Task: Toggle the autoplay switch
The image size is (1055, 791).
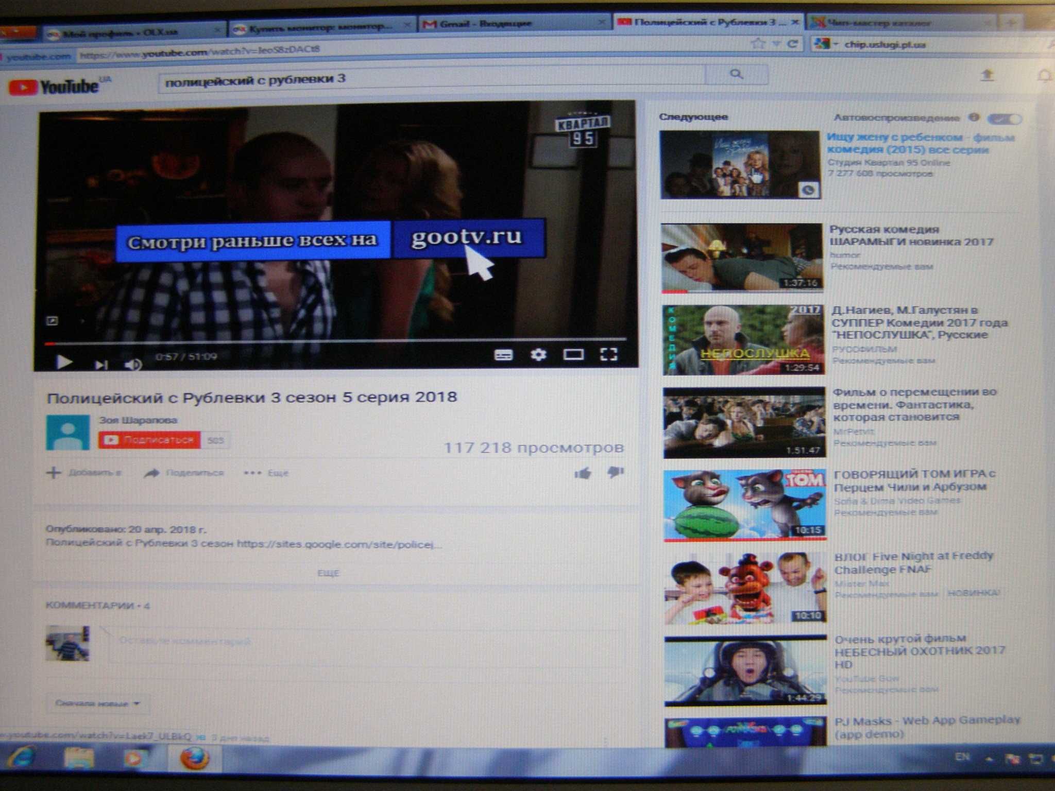Action: click(x=1005, y=119)
